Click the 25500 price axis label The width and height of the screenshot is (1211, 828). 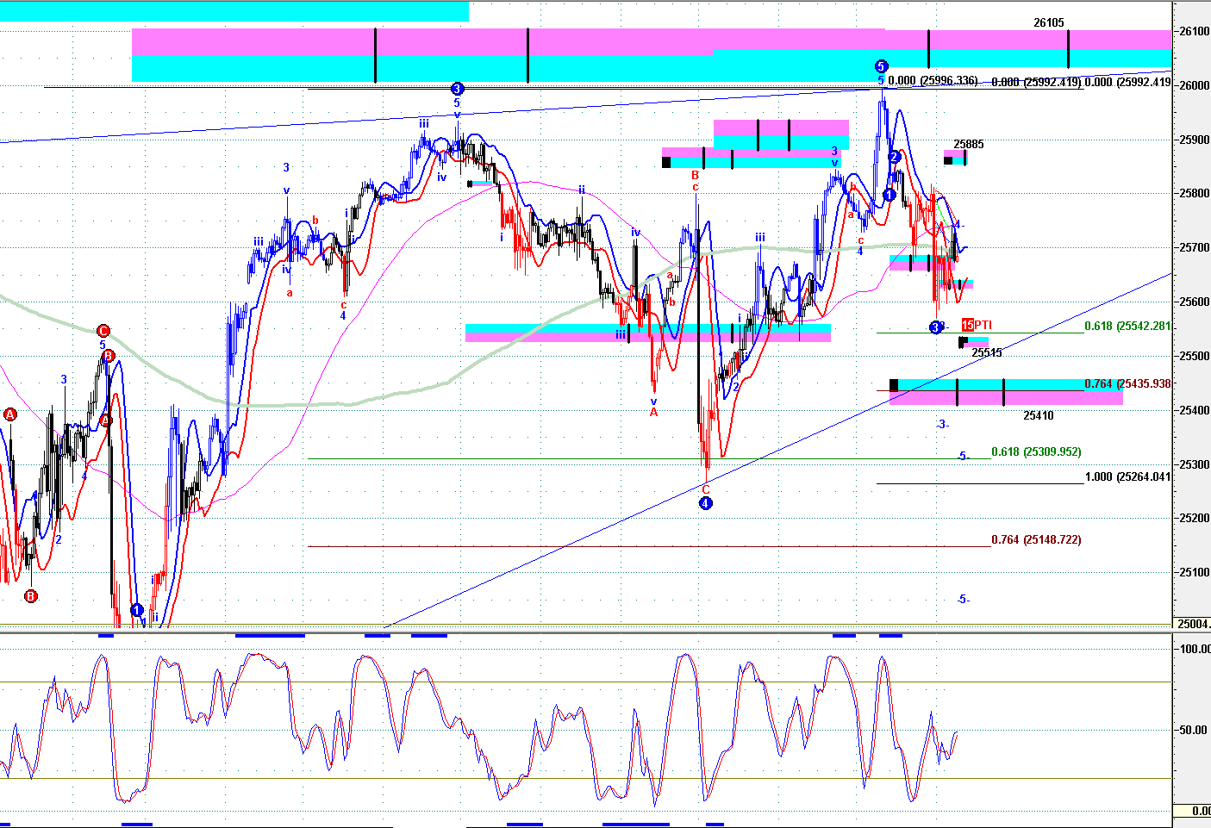point(1194,356)
